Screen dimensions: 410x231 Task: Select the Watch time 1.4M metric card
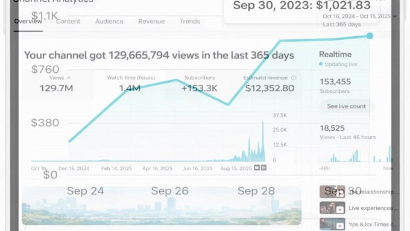pos(130,84)
